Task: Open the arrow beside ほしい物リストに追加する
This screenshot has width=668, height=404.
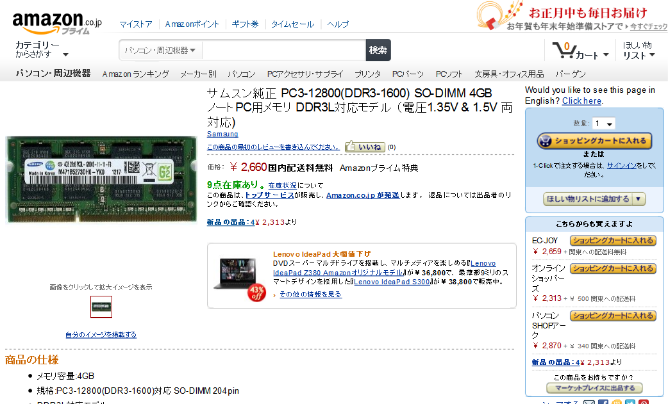Action: (x=638, y=198)
